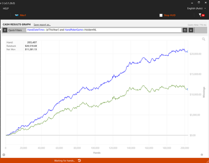Click the Net Won value $11,281.13
Viewport: 209px width, 163px height.
tap(31, 50)
